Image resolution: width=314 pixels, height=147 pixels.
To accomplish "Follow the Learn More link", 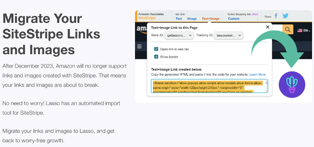I will pos(257,74).
